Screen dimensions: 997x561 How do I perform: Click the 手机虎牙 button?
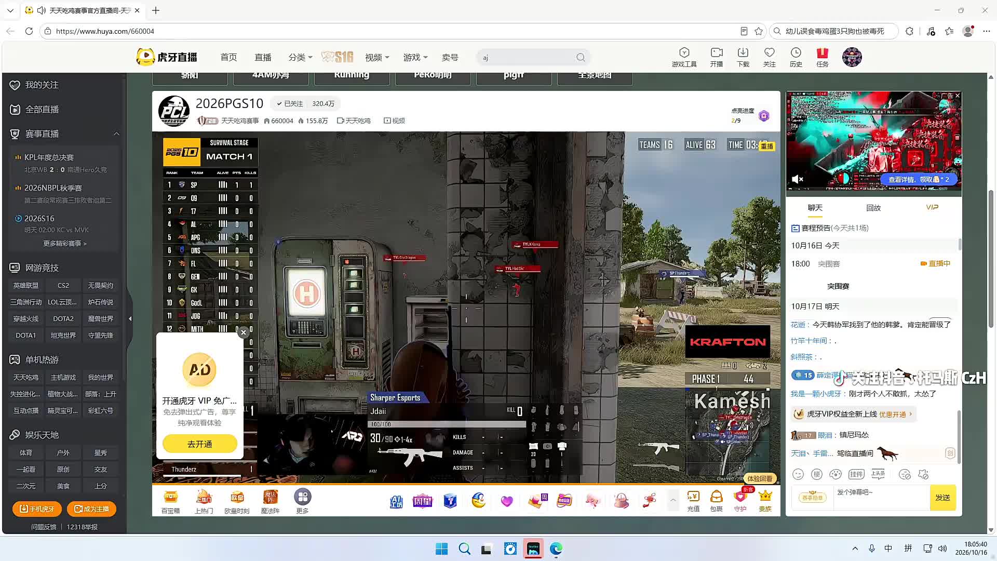pyautogui.click(x=37, y=509)
